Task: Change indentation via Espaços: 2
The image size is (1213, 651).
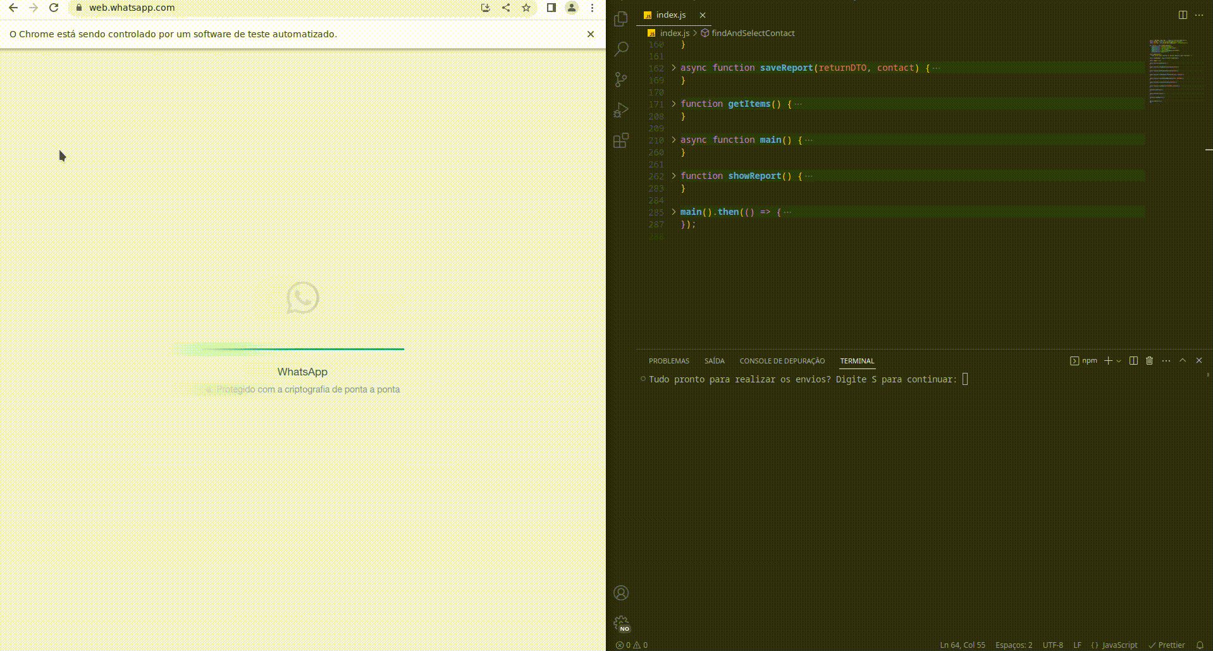Action: point(1014,645)
